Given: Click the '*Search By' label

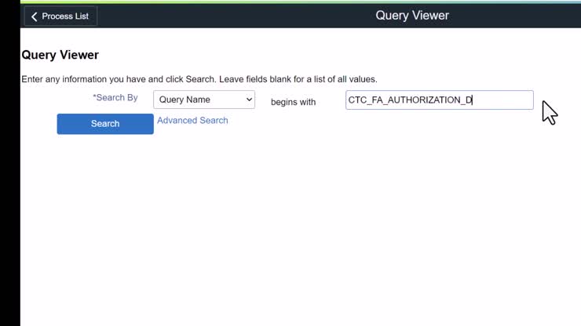Looking at the screenshot, I should pos(115,98).
